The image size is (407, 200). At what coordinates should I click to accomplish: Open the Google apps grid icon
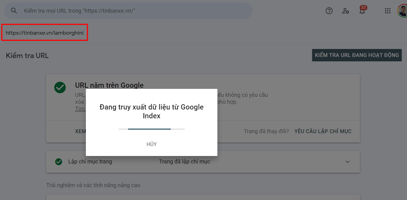(388, 11)
